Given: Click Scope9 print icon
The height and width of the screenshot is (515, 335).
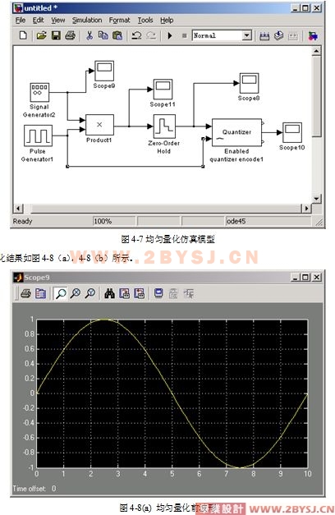Looking at the screenshot, I should [x=26, y=293].
